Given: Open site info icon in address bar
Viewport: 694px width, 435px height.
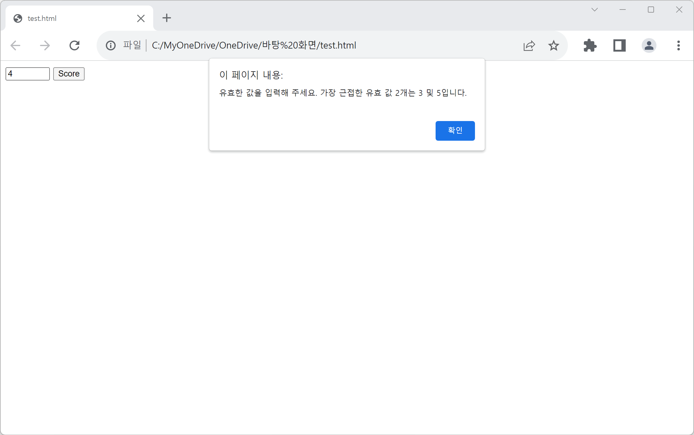Looking at the screenshot, I should click(x=111, y=45).
